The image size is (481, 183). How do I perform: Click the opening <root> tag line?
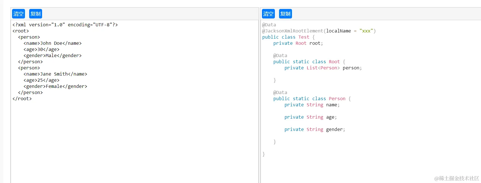(21, 31)
